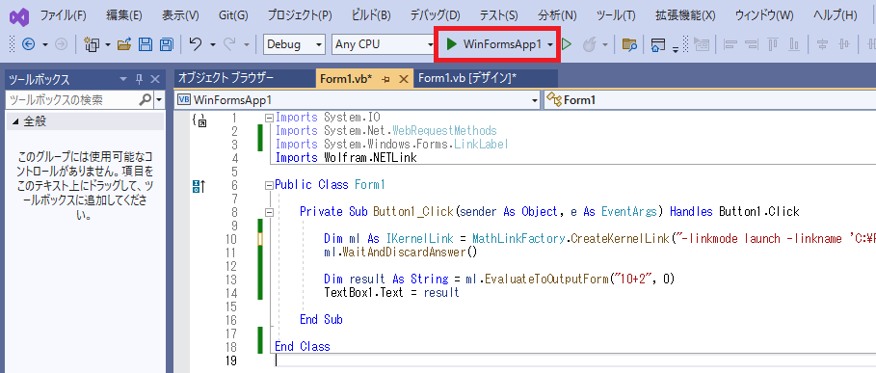Collapse the Imports block at line 1
876x373 pixels.
pos(269,118)
